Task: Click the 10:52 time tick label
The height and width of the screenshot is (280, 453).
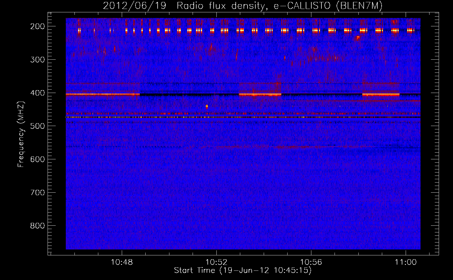Action: 216,262
